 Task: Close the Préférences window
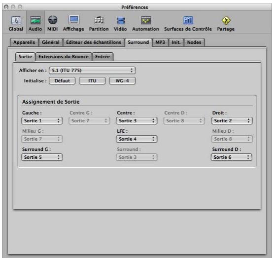tap(6, 7)
